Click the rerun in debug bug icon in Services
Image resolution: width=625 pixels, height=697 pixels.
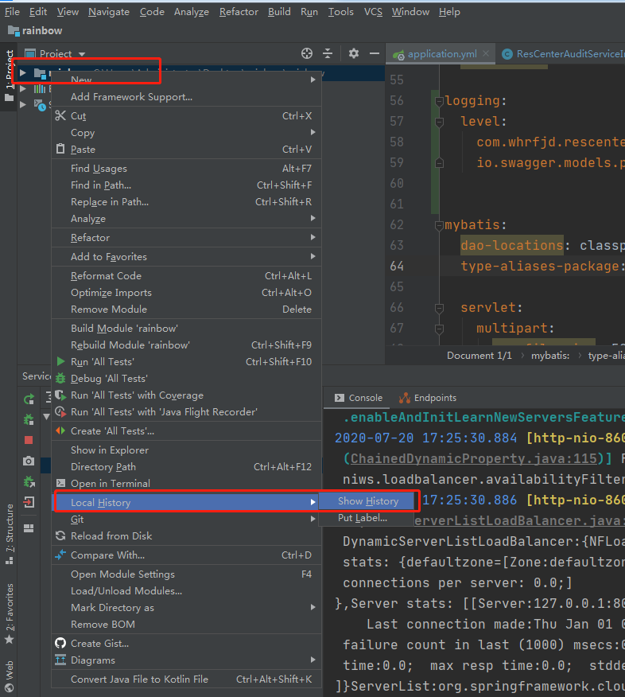tap(29, 419)
